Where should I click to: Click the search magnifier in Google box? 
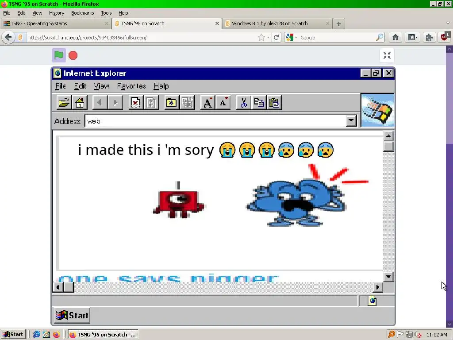pos(379,37)
